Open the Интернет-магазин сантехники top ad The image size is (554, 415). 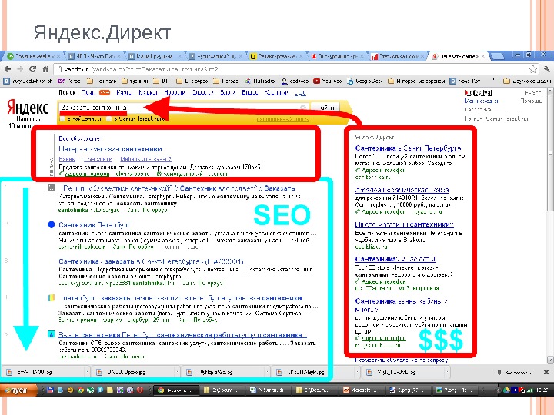(x=110, y=149)
